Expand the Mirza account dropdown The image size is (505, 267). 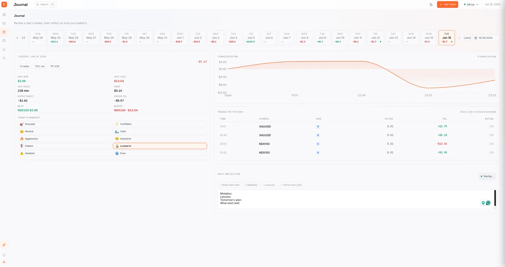[x=471, y=4]
